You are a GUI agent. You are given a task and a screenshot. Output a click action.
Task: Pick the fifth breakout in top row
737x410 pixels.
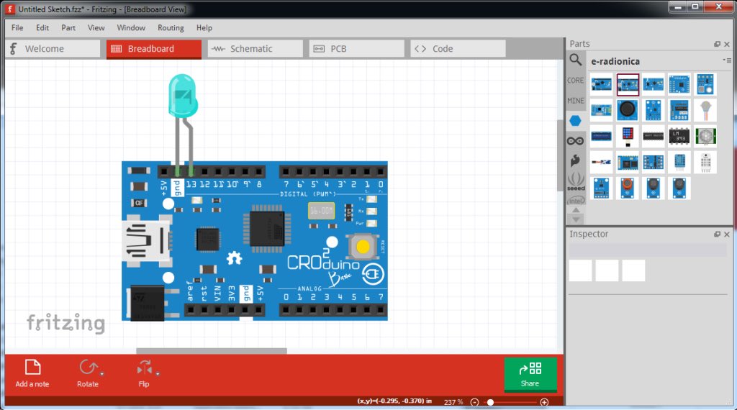705,85
